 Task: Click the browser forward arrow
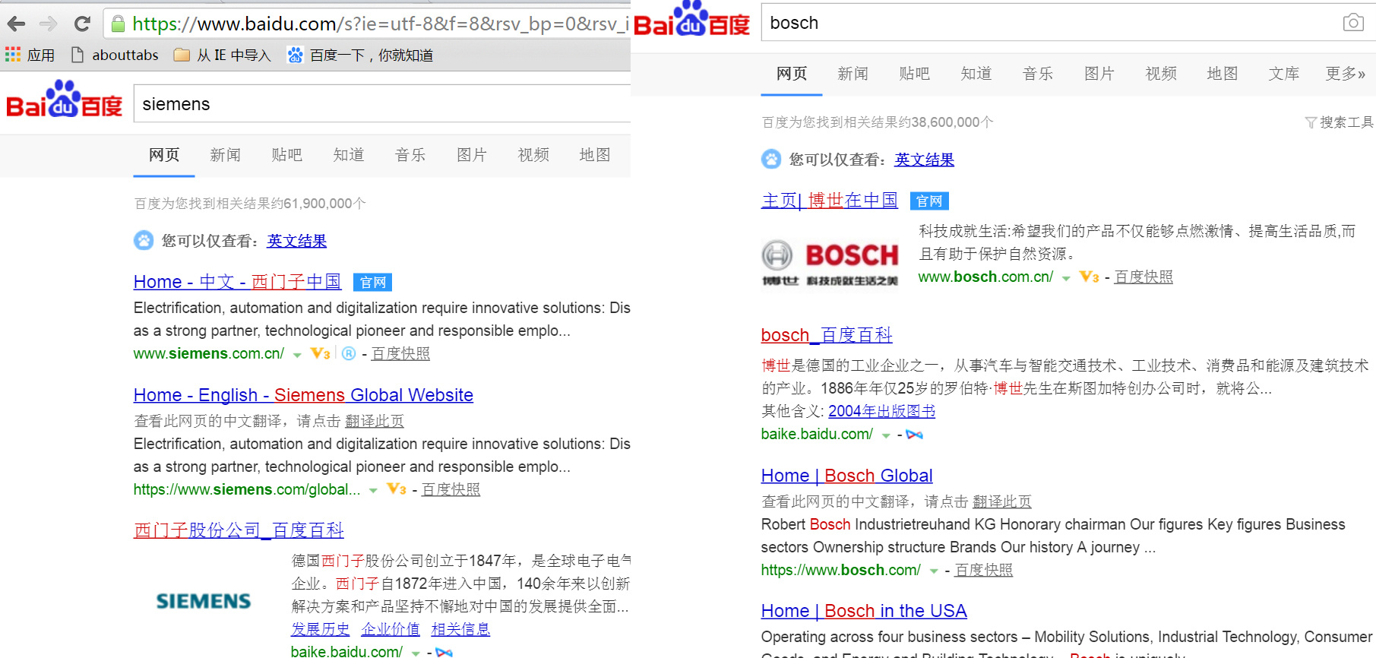pyautogui.click(x=49, y=24)
